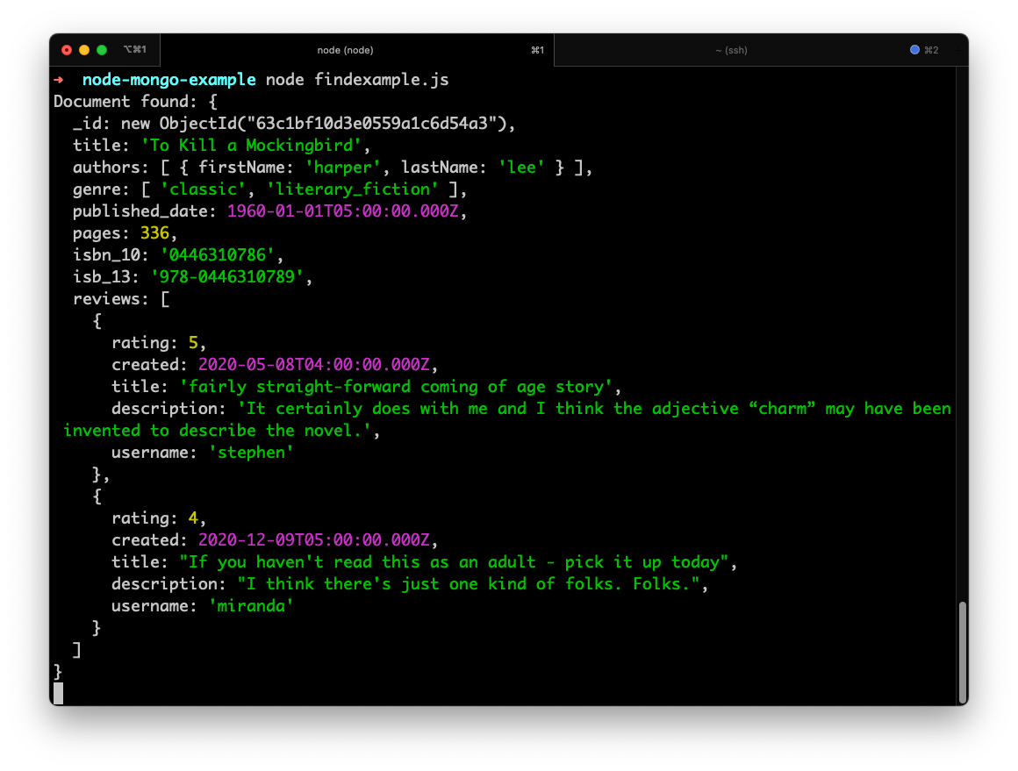Close the terminal window with red button
1018x771 pixels.
pos(66,50)
